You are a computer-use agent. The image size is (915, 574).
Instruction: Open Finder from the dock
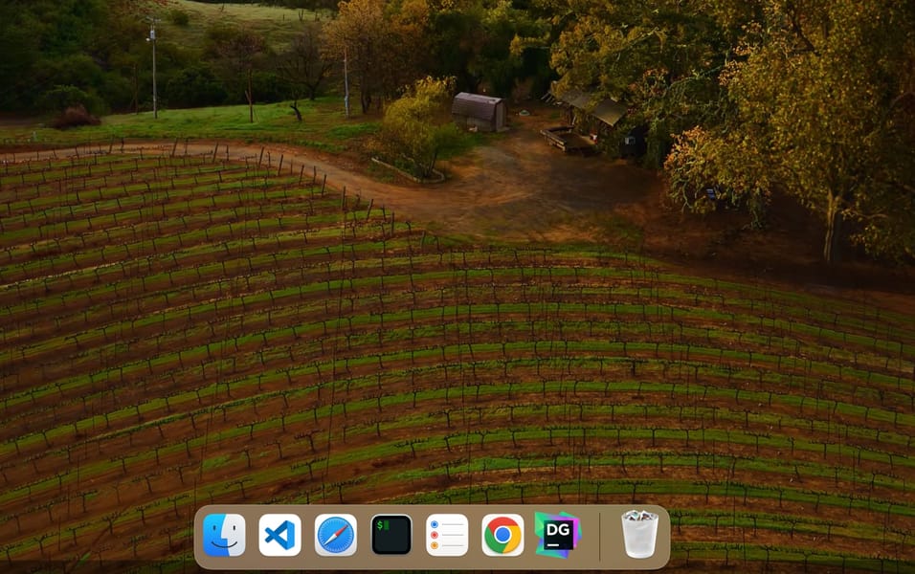click(x=224, y=535)
